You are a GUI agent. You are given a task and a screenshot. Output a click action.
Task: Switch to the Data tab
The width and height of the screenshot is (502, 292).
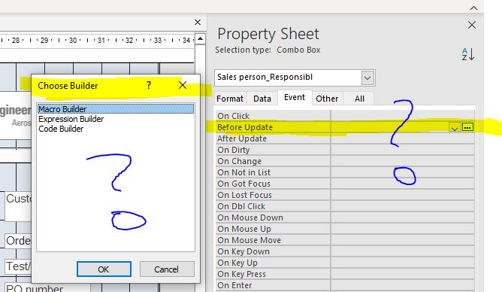[x=262, y=99]
